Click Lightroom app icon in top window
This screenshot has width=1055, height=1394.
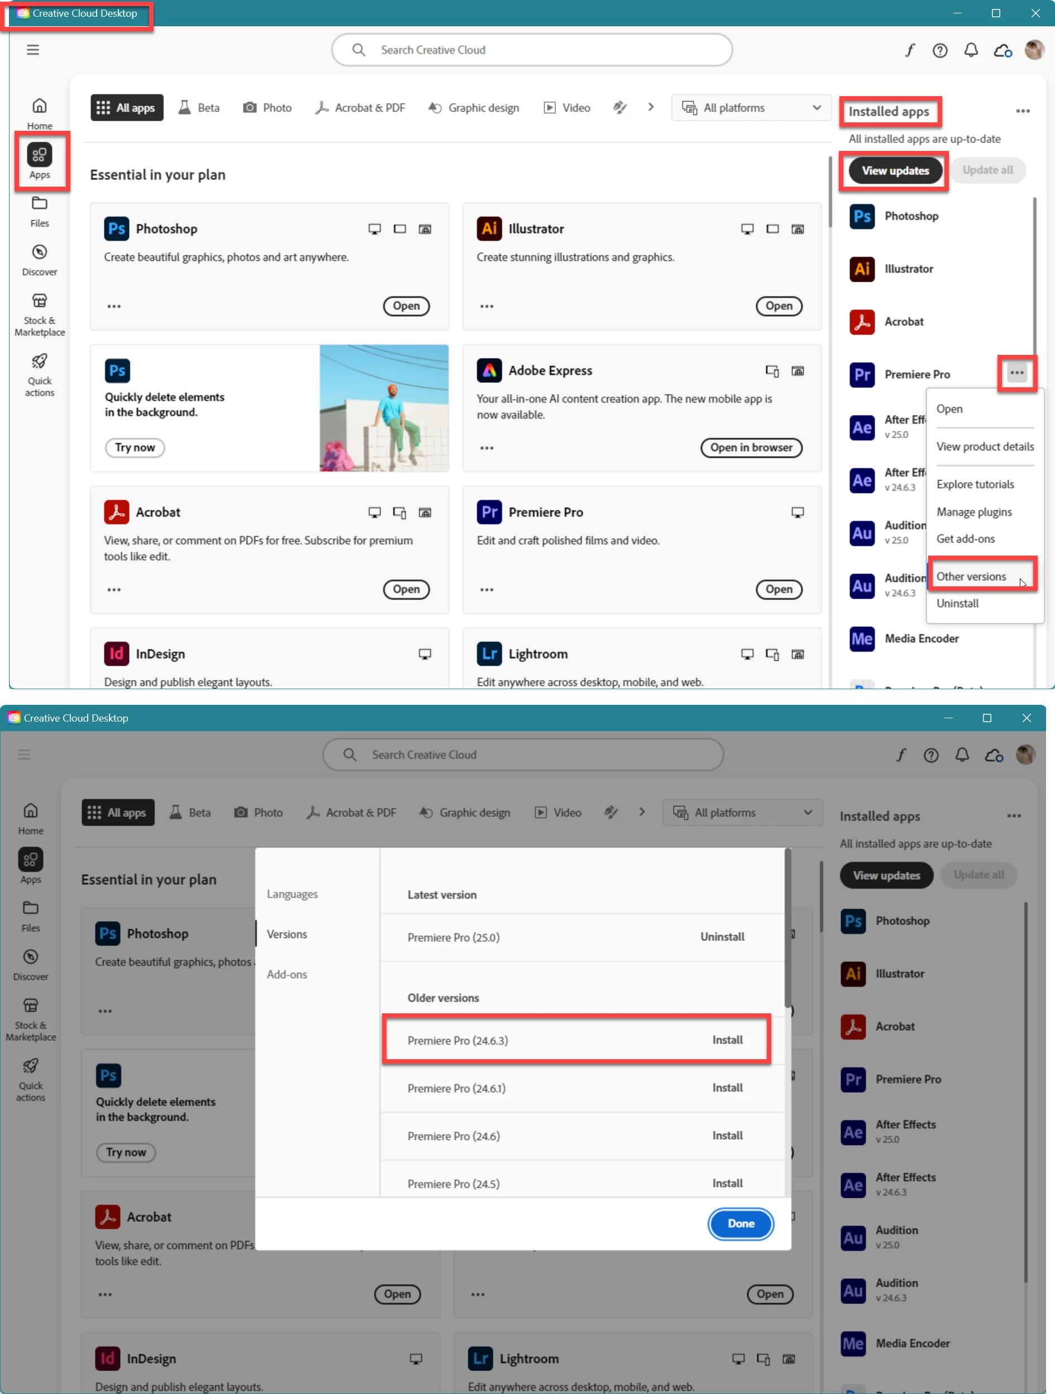(x=489, y=653)
